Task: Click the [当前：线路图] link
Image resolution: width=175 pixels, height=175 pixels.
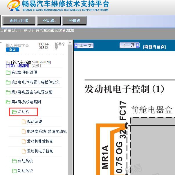Action: (17, 66)
